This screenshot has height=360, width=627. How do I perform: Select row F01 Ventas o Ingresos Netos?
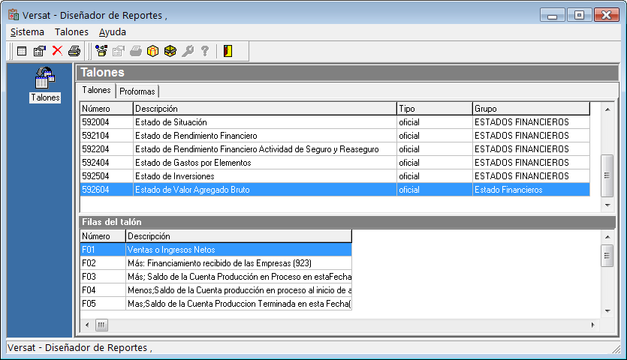pos(216,250)
